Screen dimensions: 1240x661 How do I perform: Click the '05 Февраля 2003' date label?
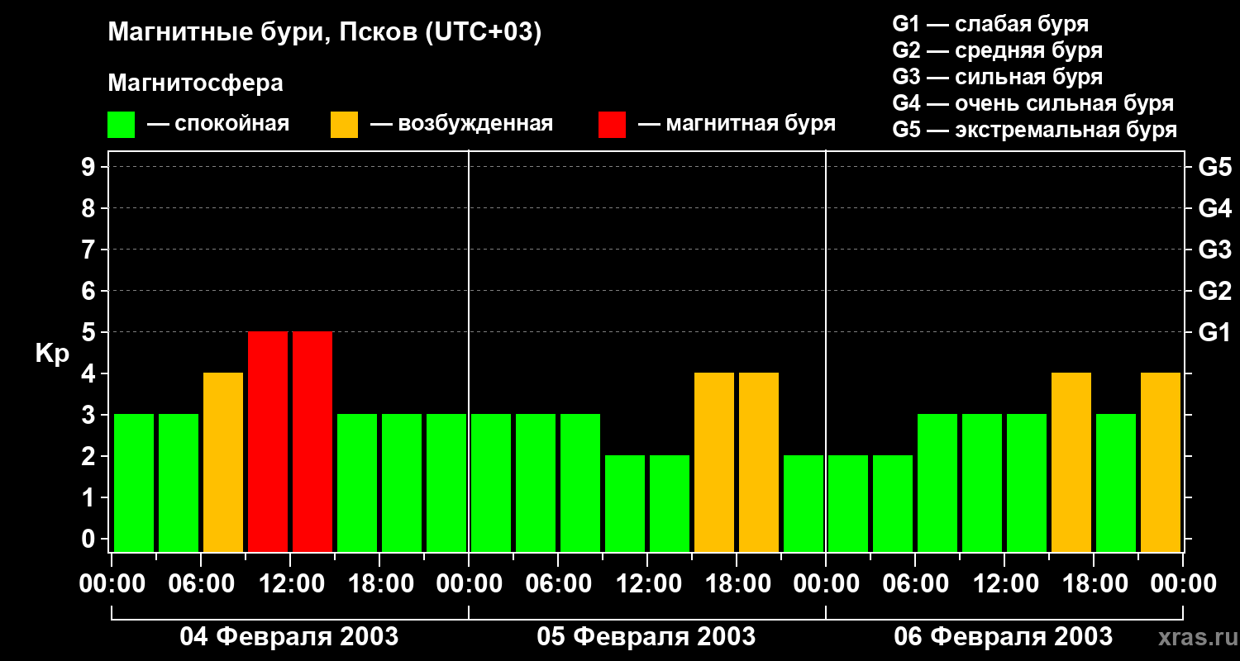pos(646,636)
